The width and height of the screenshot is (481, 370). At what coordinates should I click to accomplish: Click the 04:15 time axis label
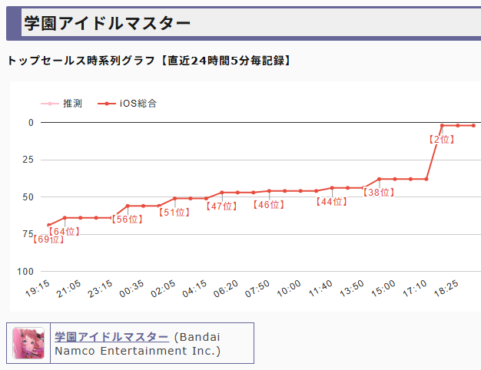click(x=194, y=289)
